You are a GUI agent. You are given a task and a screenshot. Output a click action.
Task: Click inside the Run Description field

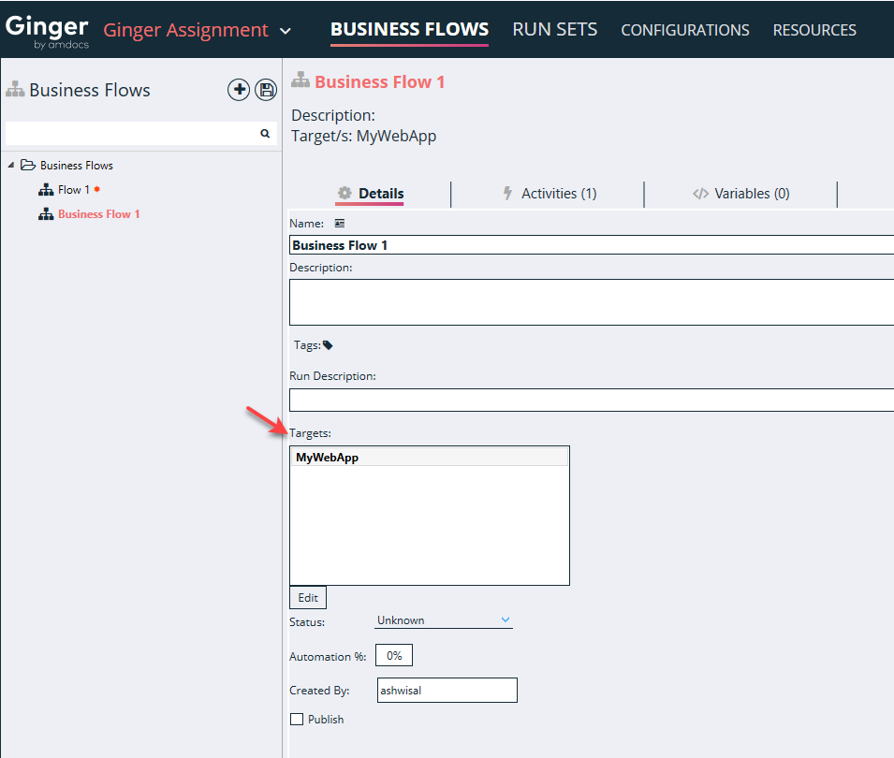pos(562,400)
